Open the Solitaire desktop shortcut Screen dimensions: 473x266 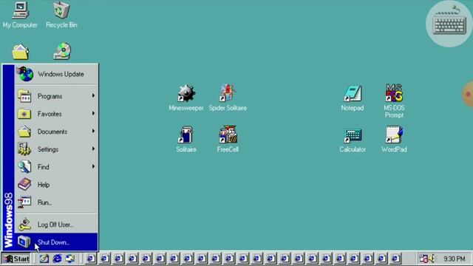click(186, 140)
